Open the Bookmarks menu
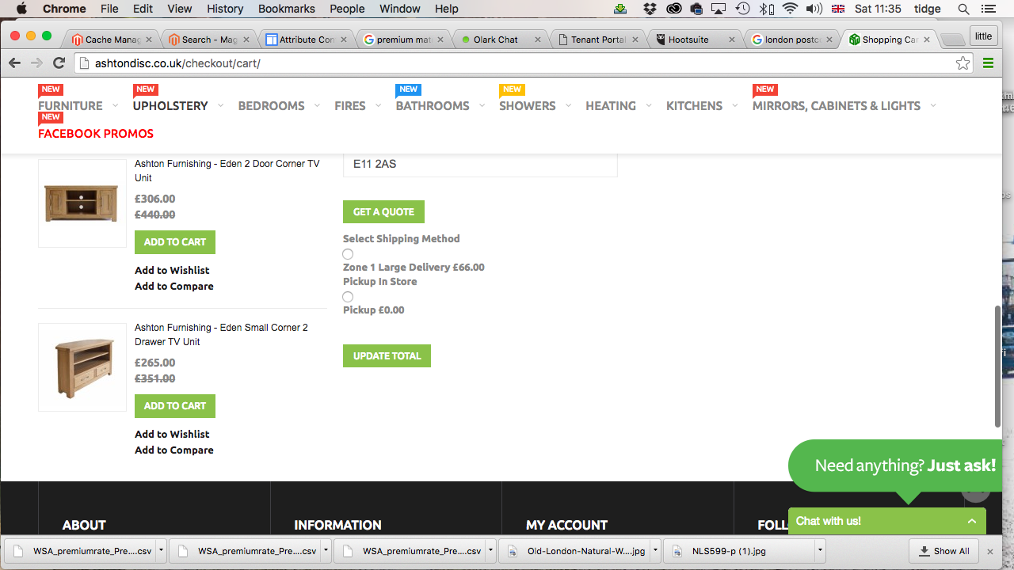Viewport: 1014px width, 570px height. 286,9
